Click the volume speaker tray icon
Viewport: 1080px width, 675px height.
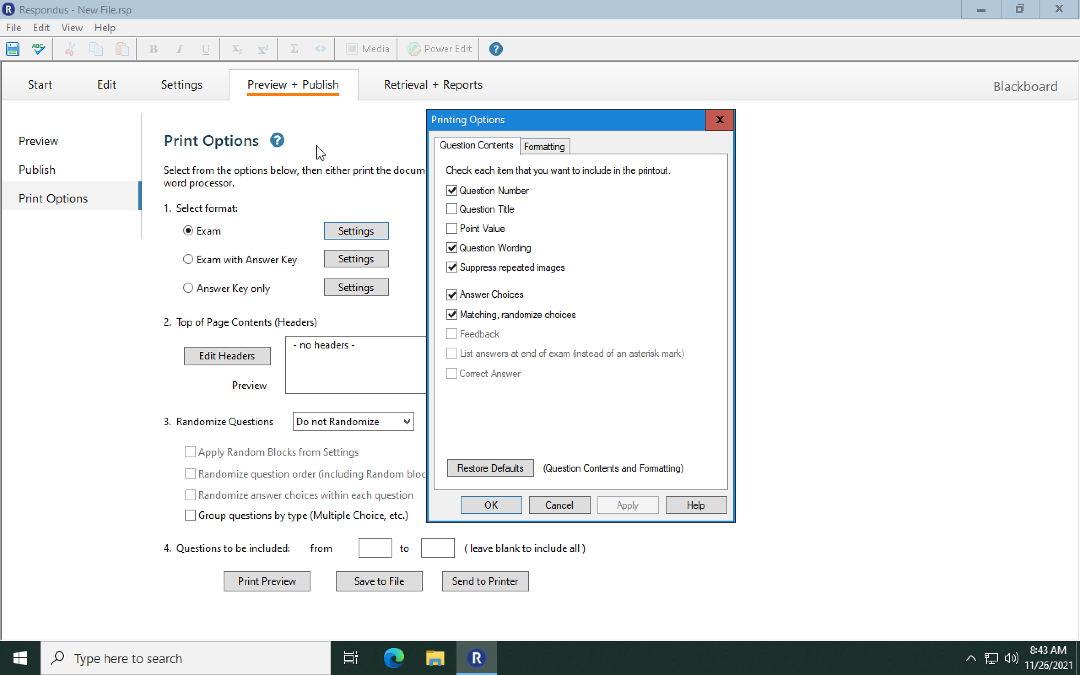pyautogui.click(x=1011, y=658)
